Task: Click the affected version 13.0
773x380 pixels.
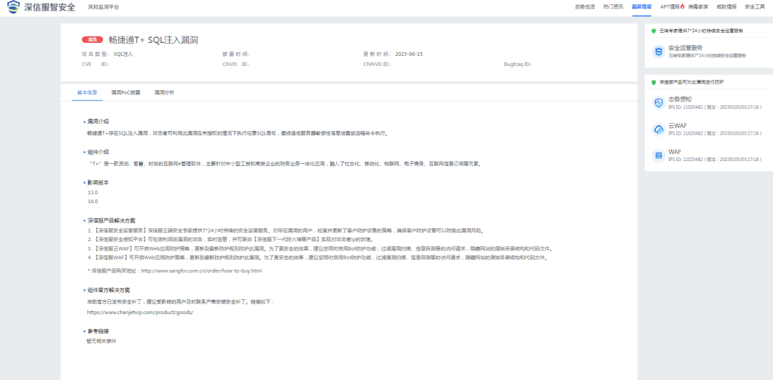Action: click(x=92, y=193)
